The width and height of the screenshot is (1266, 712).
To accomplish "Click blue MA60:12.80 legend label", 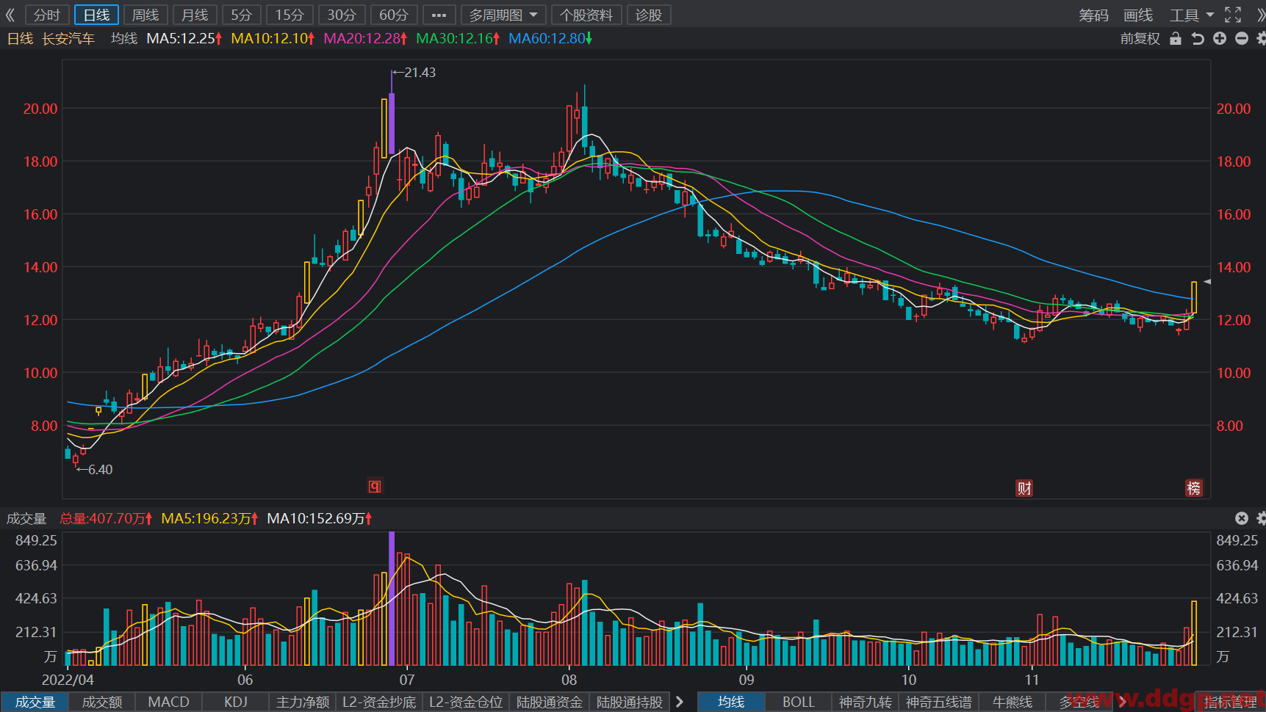I will tap(550, 38).
